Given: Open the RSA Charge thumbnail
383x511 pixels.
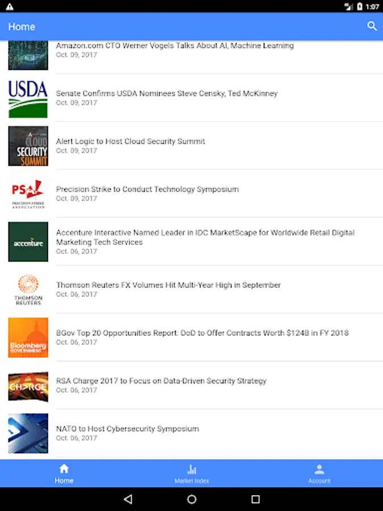Looking at the screenshot, I should click(28, 386).
